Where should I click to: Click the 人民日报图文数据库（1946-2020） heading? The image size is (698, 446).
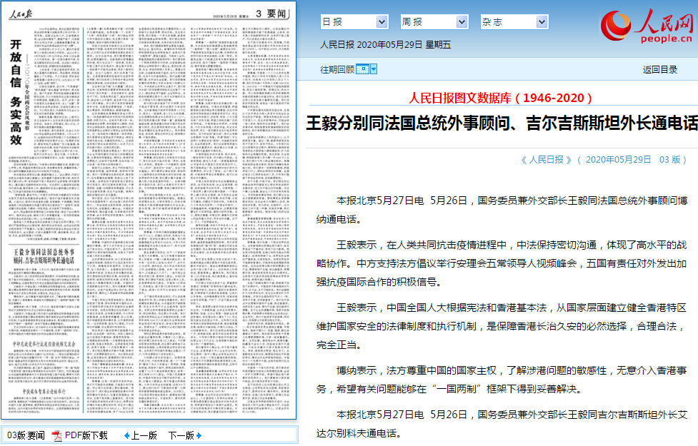tap(500, 98)
